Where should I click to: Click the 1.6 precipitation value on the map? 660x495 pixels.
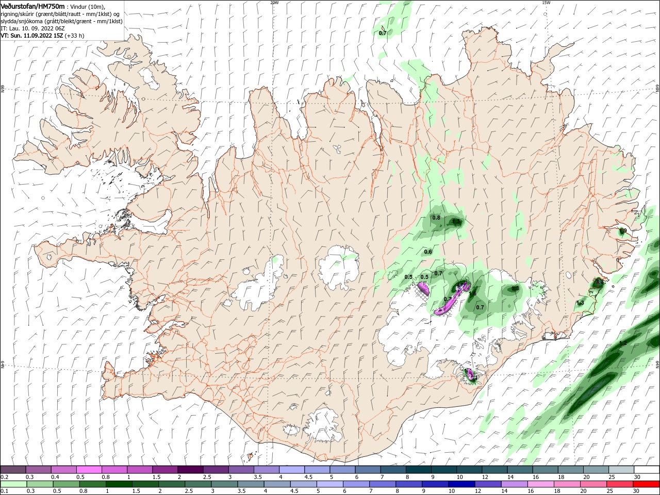click(472, 294)
